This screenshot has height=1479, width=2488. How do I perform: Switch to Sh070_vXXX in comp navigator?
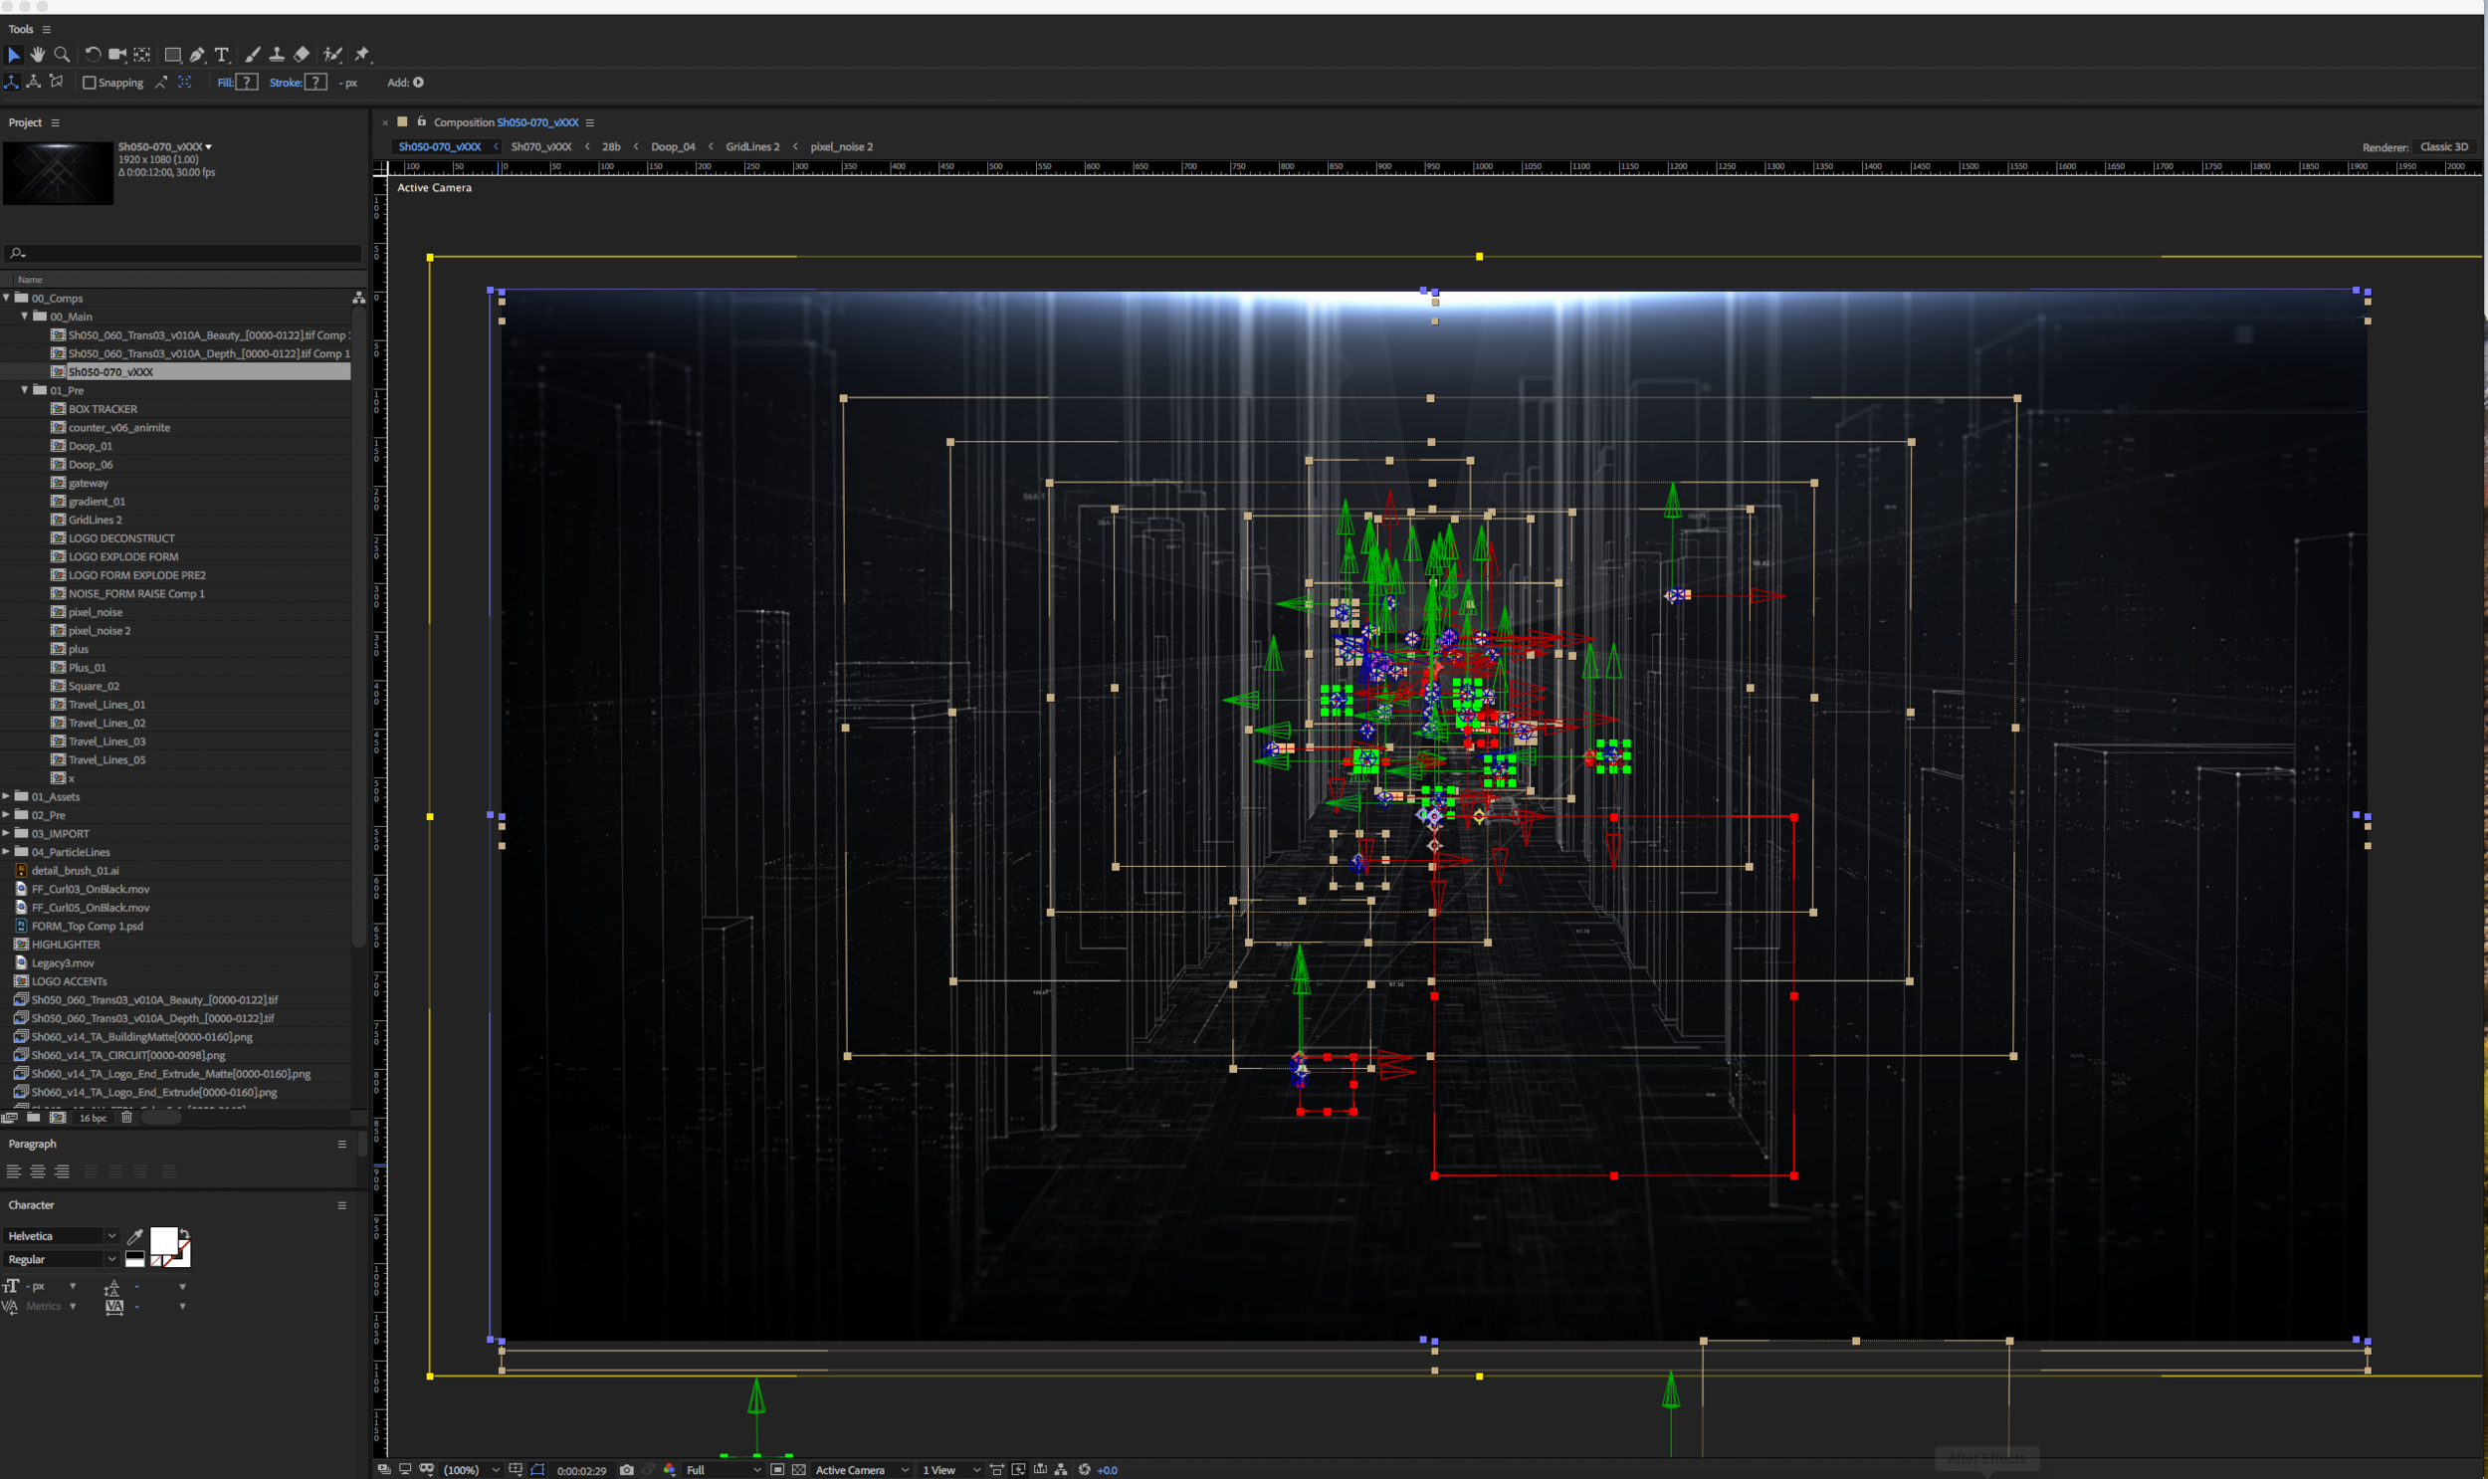(541, 146)
